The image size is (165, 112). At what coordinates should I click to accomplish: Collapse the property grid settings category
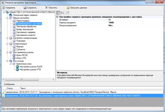point(57,17)
